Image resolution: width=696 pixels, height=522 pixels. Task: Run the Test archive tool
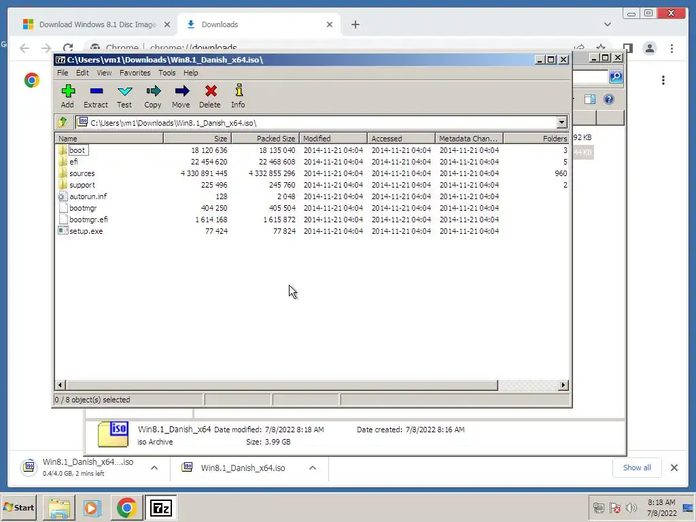[124, 96]
